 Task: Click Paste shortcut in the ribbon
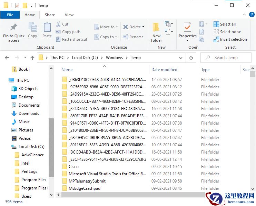(x=71, y=39)
